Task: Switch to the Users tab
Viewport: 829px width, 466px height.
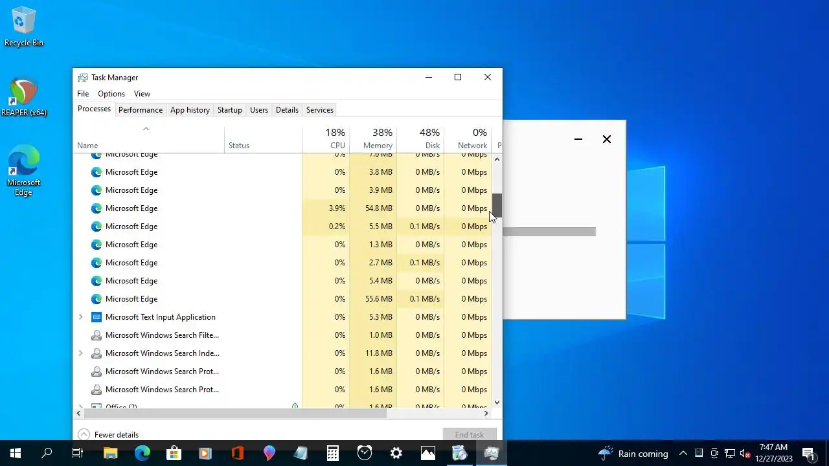Action: tap(259, 110)
